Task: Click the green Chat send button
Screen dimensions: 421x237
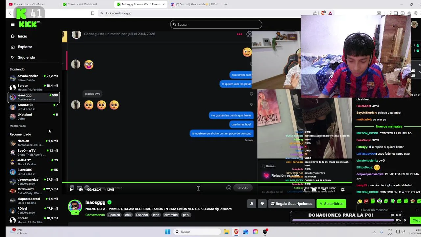Action: (x=416, y=220)
